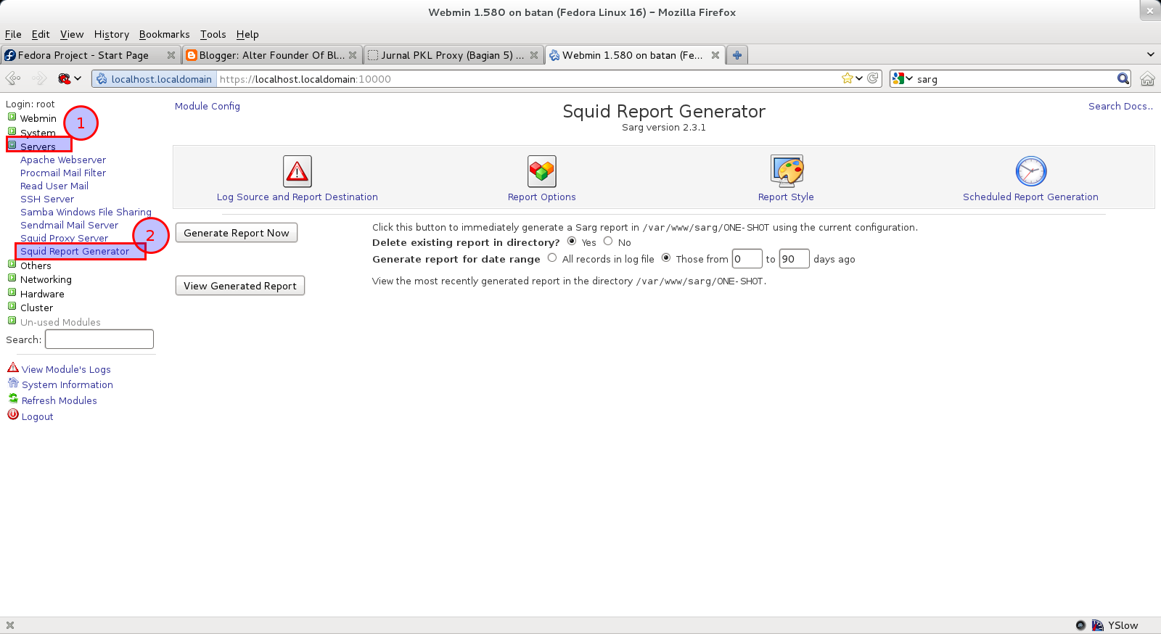Click the 'to' days field showing 90
This screenshot has height=634, width=1161.
pos(794,259)
